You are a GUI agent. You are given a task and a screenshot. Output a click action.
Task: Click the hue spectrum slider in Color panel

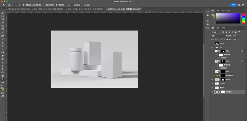click(243, 19)
